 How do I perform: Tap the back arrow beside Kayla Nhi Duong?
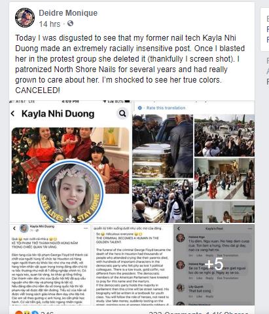[x=13, y=113]
